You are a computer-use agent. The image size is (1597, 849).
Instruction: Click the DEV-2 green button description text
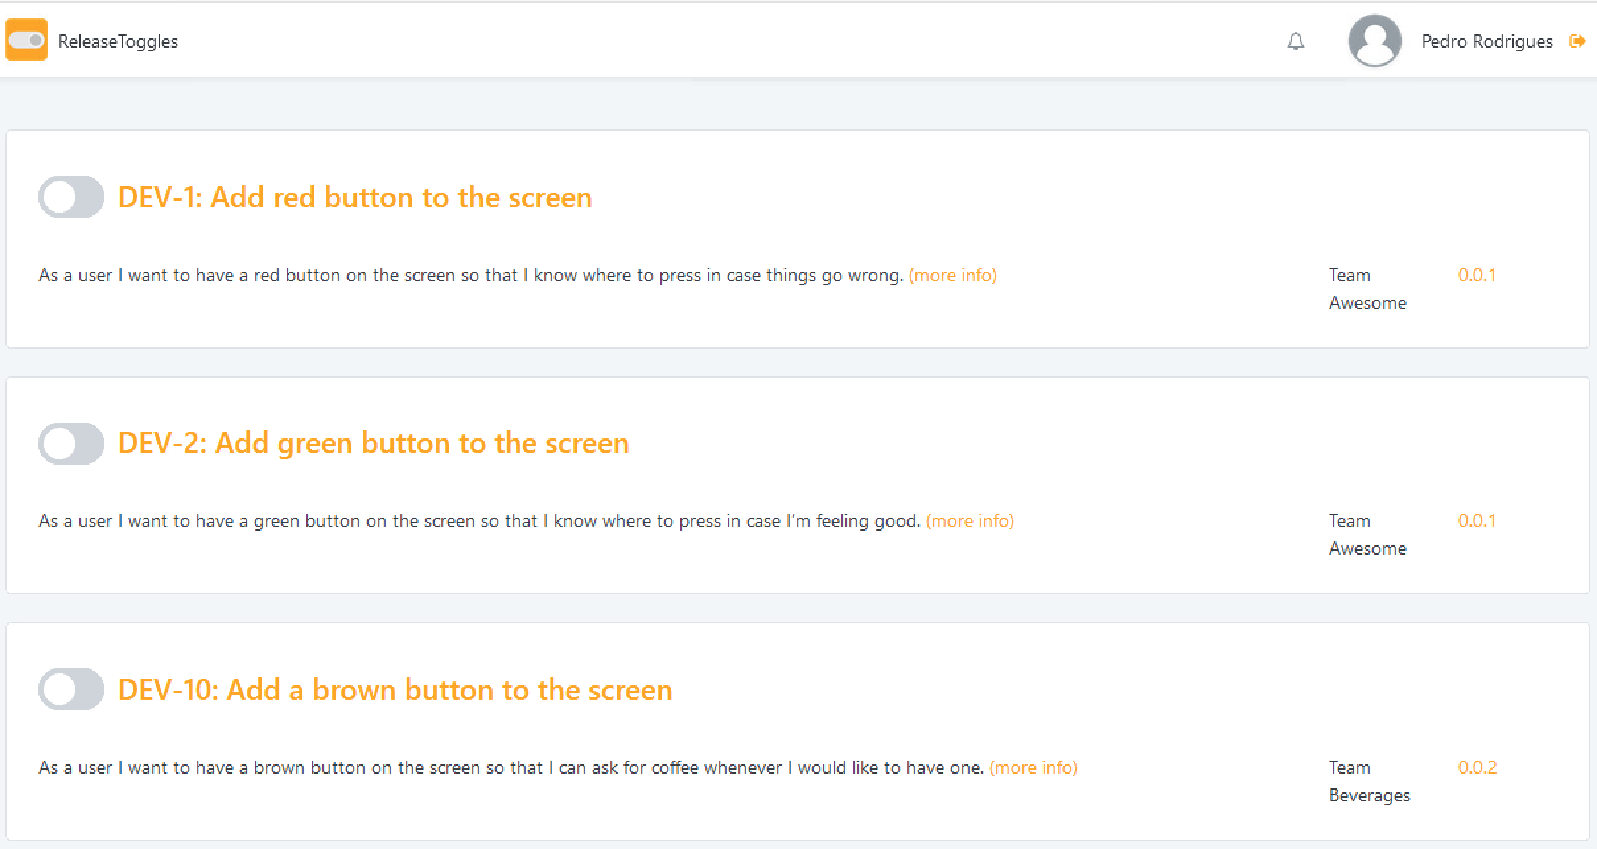coord(479,521)
